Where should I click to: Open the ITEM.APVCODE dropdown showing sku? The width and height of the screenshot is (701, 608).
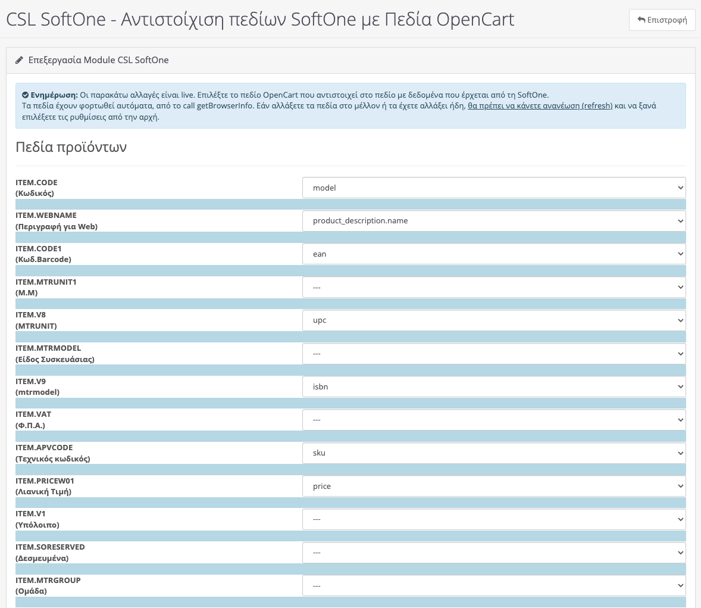coord(494,453)
